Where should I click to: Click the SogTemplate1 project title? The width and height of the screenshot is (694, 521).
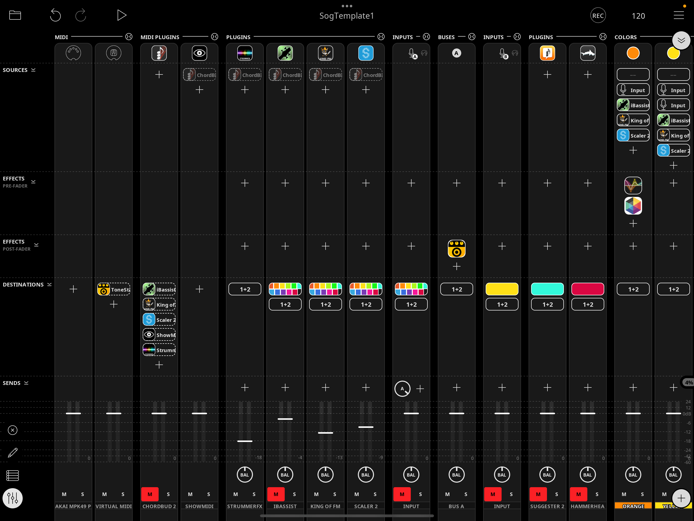point(347,16)
